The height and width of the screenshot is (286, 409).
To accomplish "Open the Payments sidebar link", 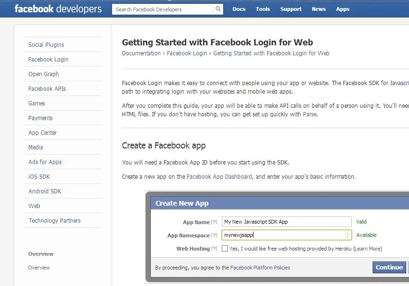I will (41, 118).
